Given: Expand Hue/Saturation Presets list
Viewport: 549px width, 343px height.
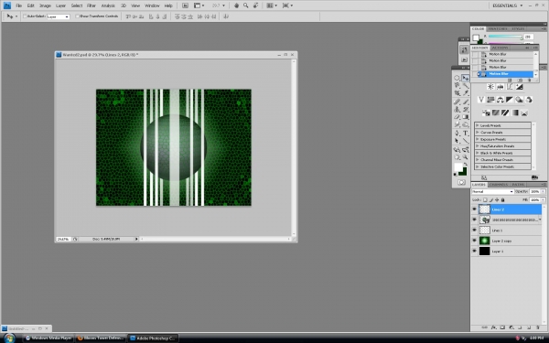Looking at the screenshot, I should coord(478,146).
